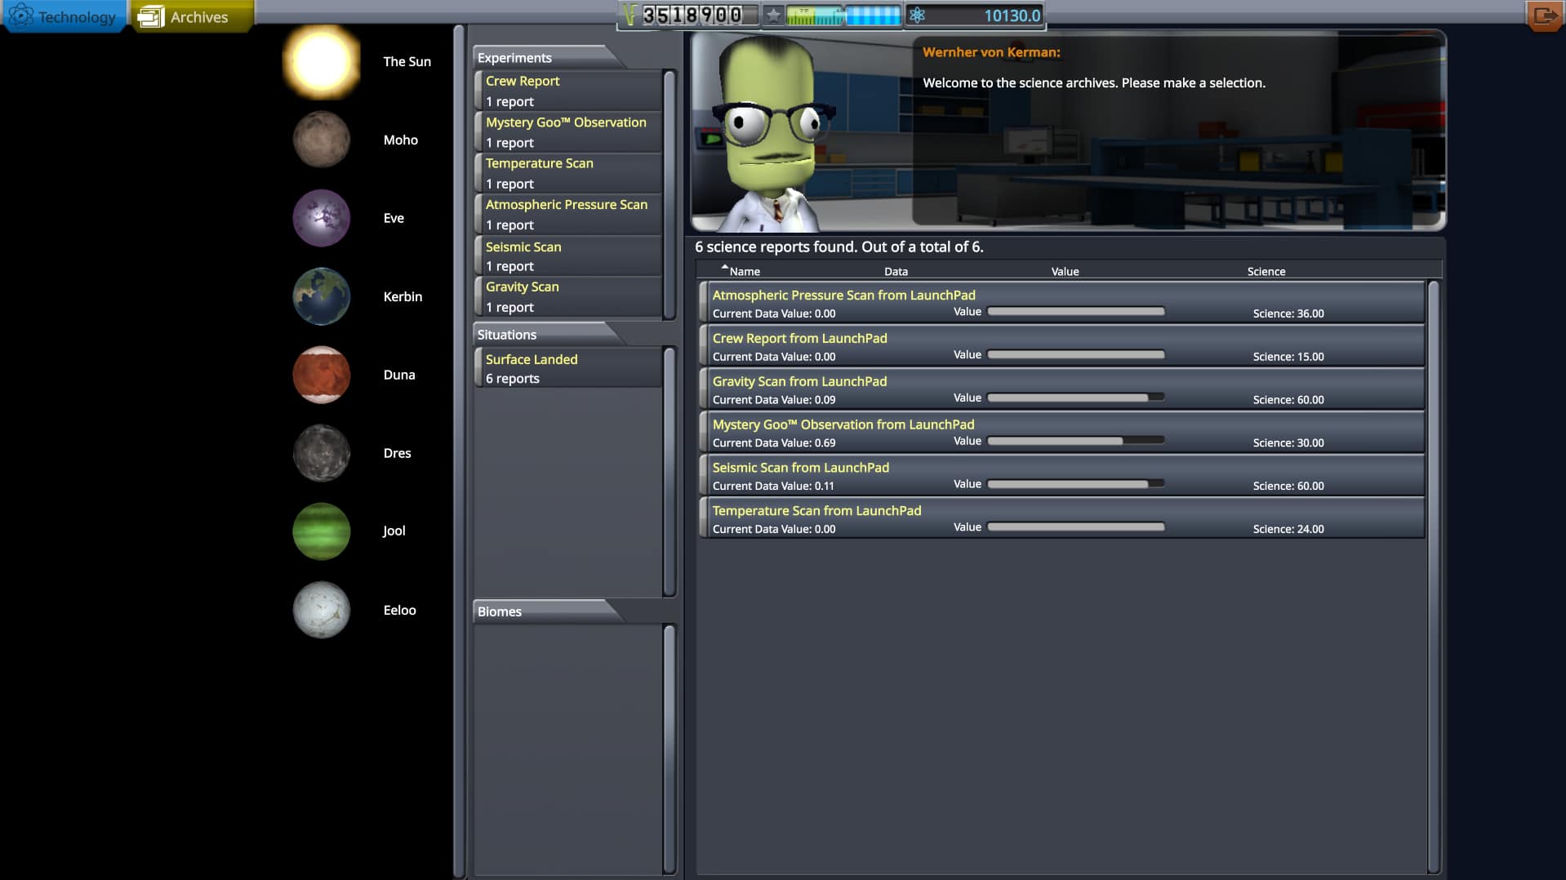The width and height of the screenshot is (1566, 880).
Task: Click the science points total 10130.0
Action: pos(1012,16)
